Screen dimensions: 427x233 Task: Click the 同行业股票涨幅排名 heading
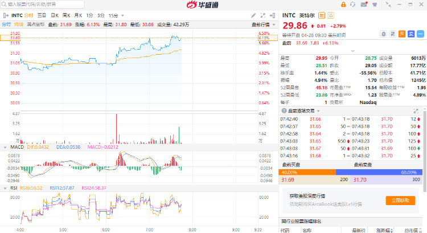pyautogui.click(x=301, y=222)
